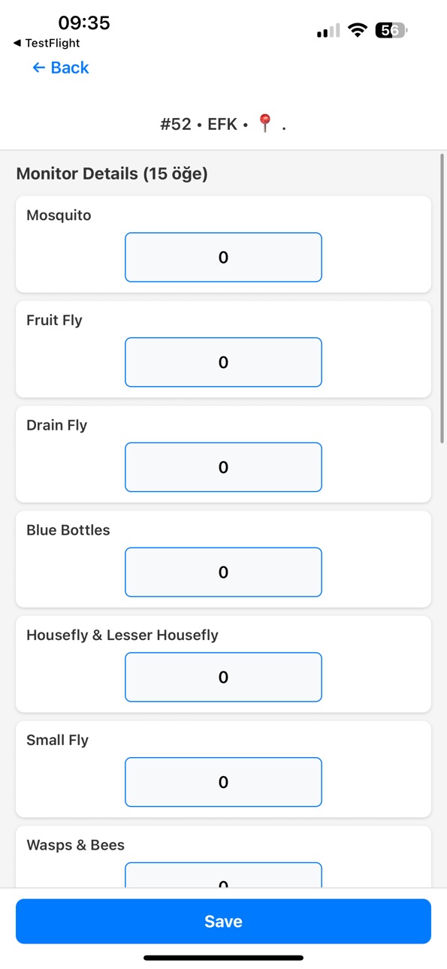Screen dimensions: 447x969
Task: Tap the Back arrow link
Action: [60, 68]
